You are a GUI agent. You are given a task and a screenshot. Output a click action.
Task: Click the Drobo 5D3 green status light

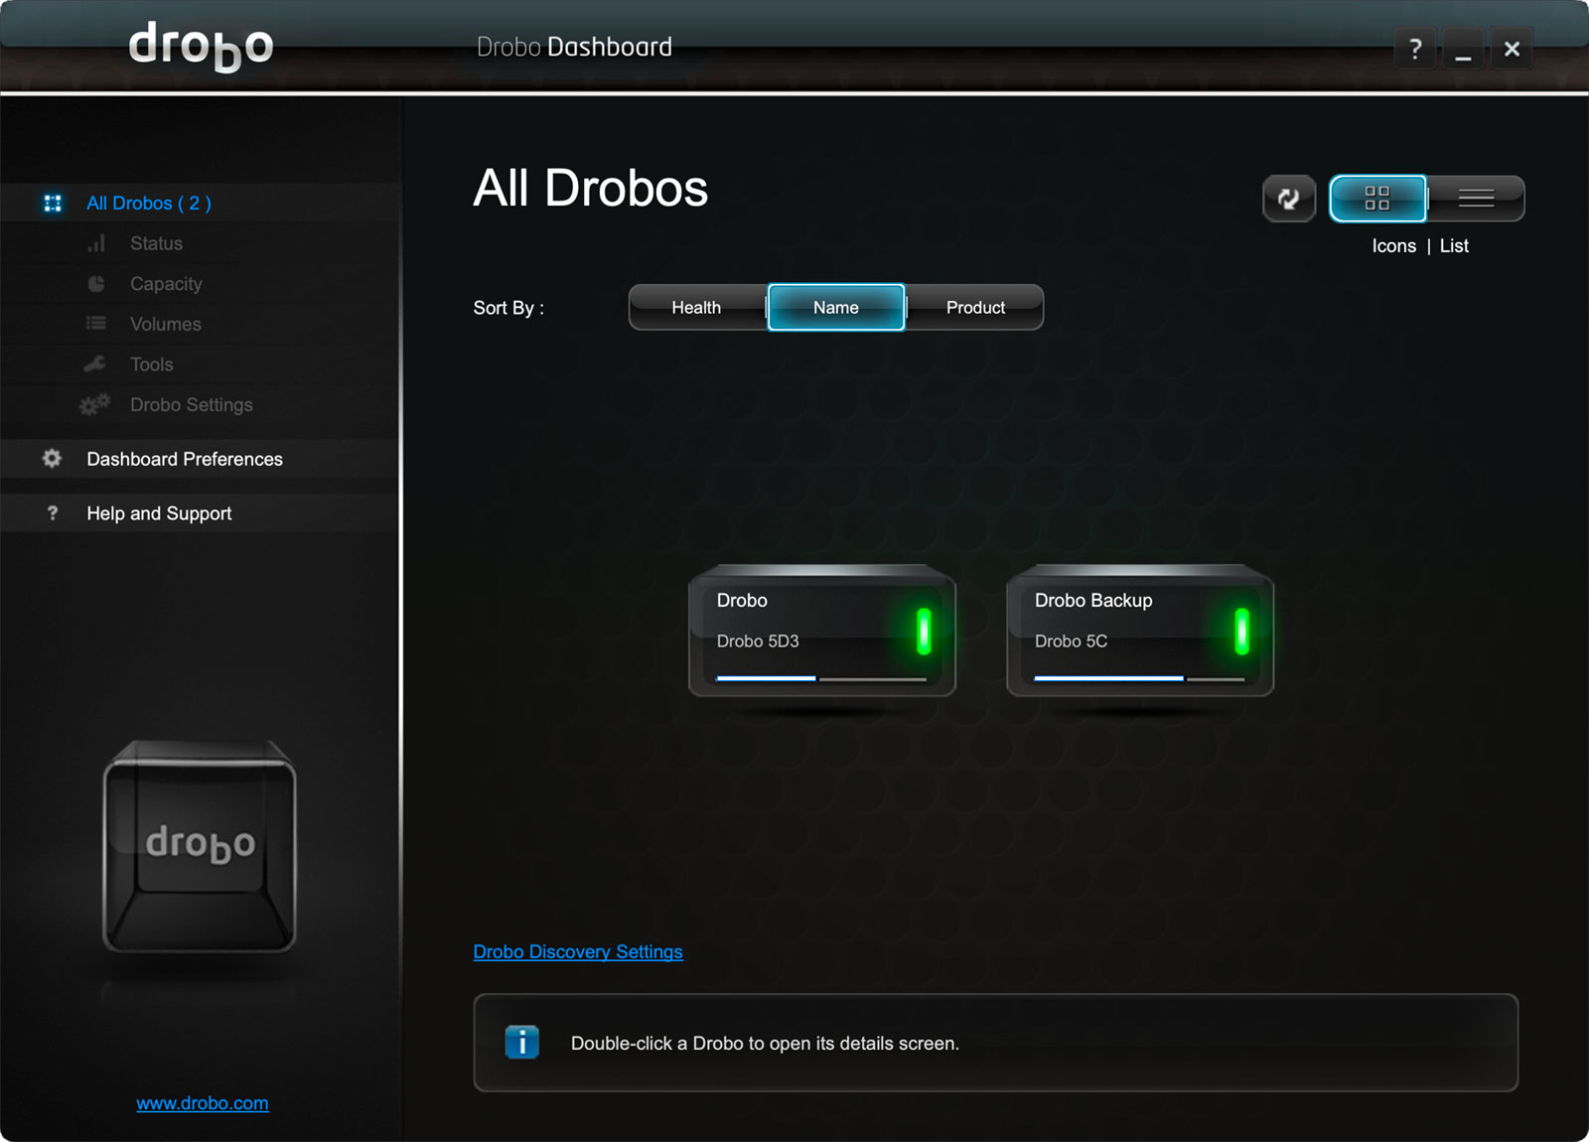click(924, 632)
